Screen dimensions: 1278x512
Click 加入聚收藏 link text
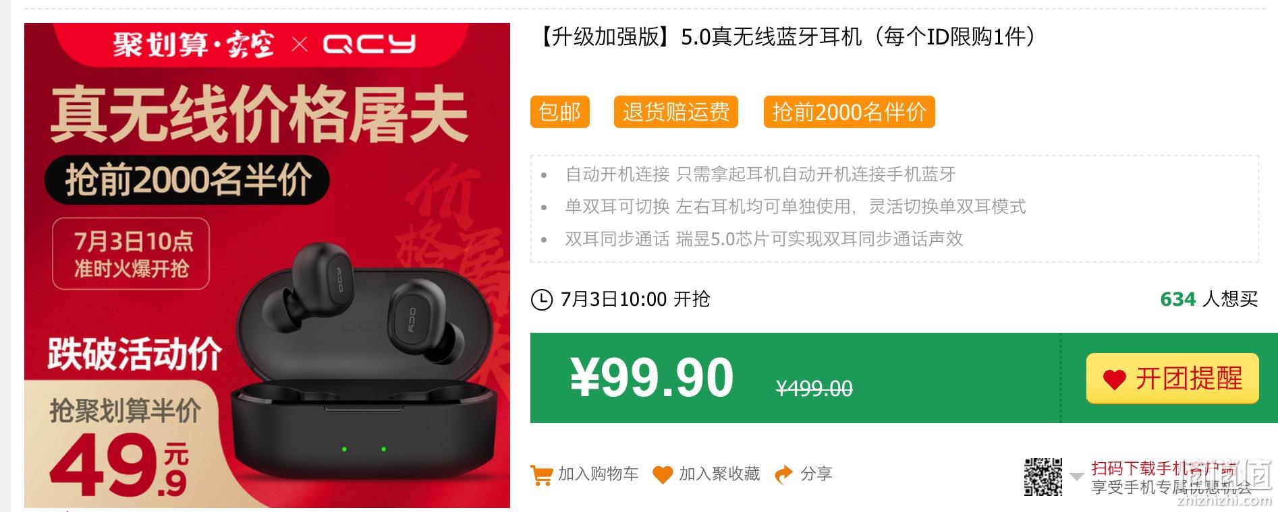(719, 474)
